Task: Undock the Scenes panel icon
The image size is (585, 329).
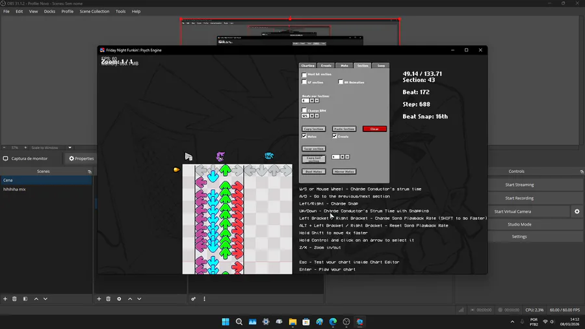Action: pos(90,172)
